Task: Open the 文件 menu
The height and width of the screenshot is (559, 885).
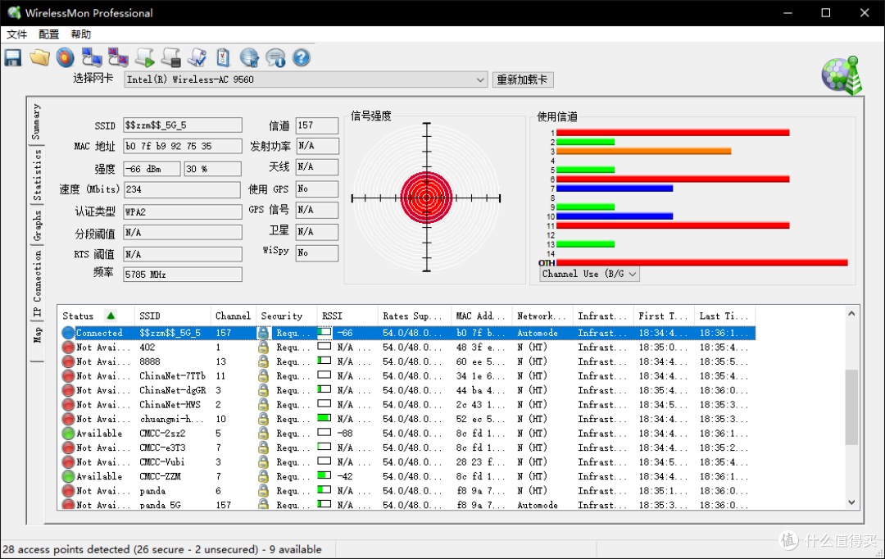Action: pos(16,34)
